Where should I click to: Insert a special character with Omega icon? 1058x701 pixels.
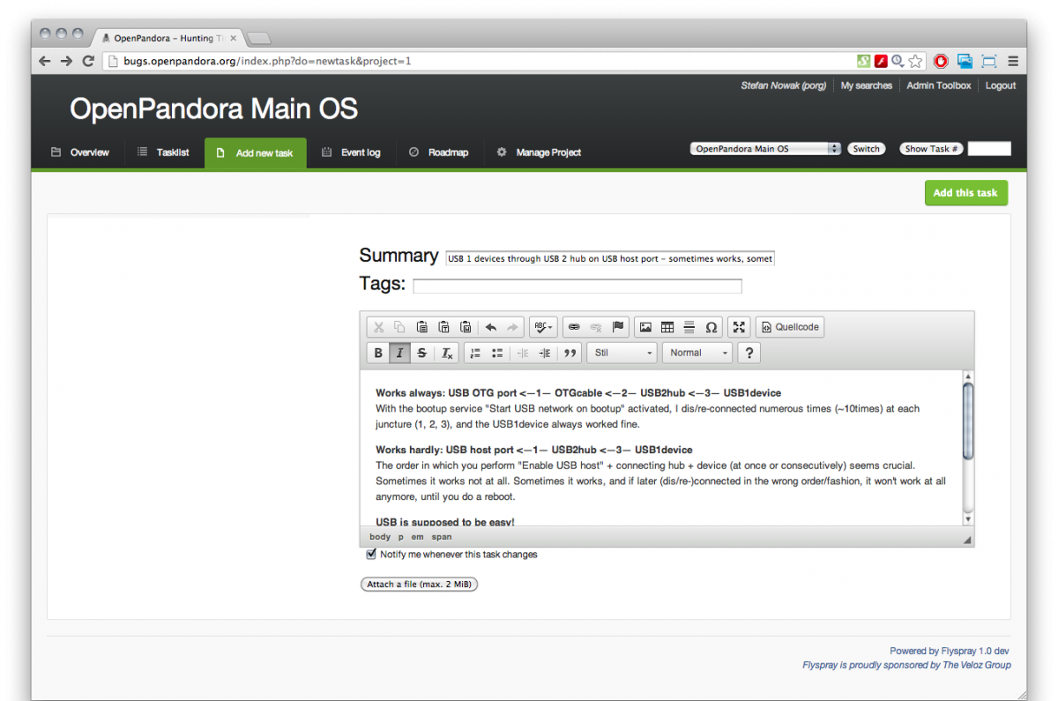click(x=712, y=327)
